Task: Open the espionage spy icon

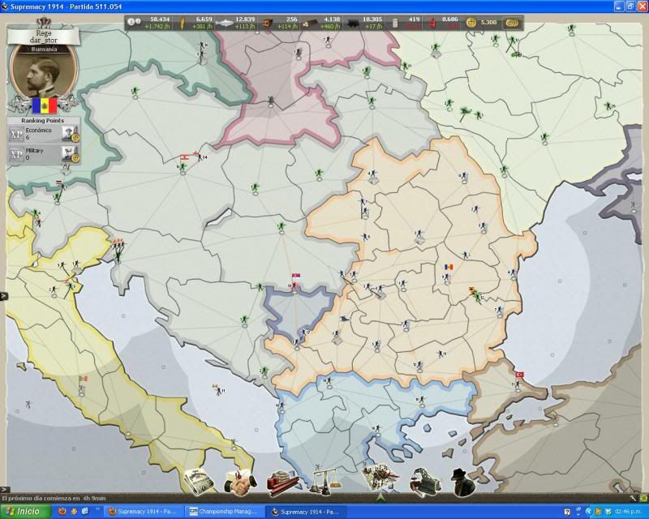Action: click(462, 482)
